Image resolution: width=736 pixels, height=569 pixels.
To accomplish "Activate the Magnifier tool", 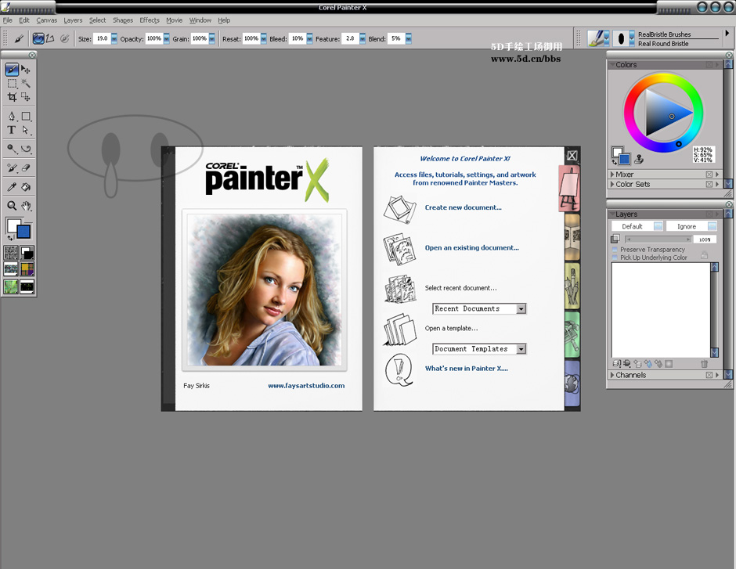I will tap(12, 206).
